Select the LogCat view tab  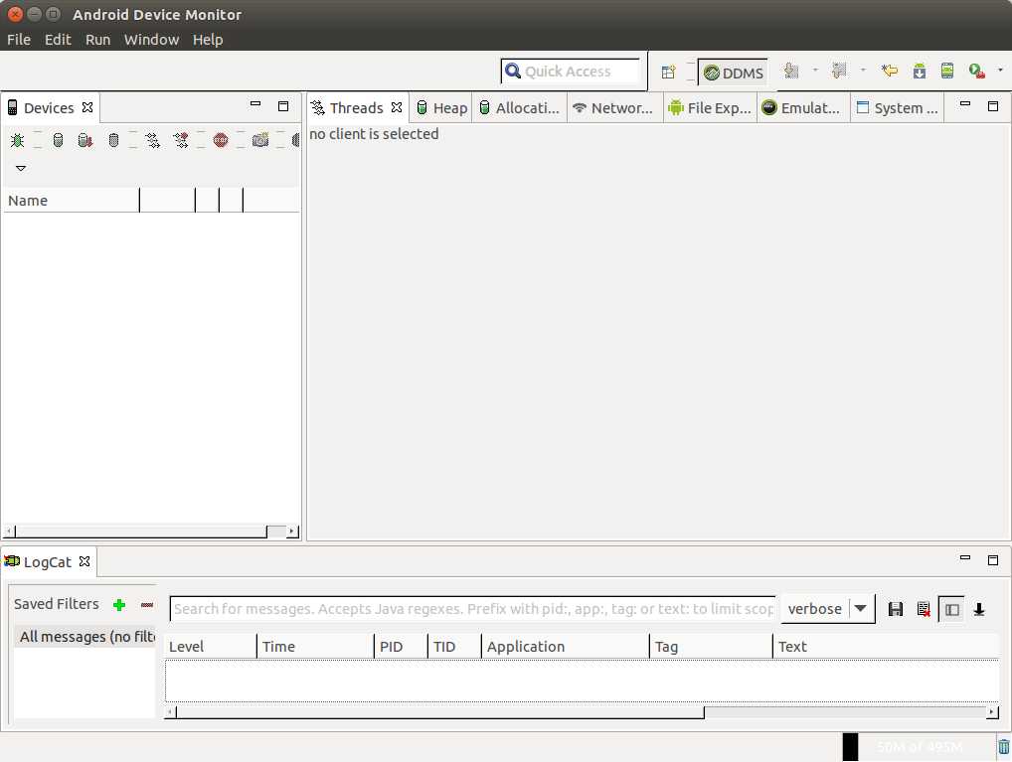click(x=47, y=562)
